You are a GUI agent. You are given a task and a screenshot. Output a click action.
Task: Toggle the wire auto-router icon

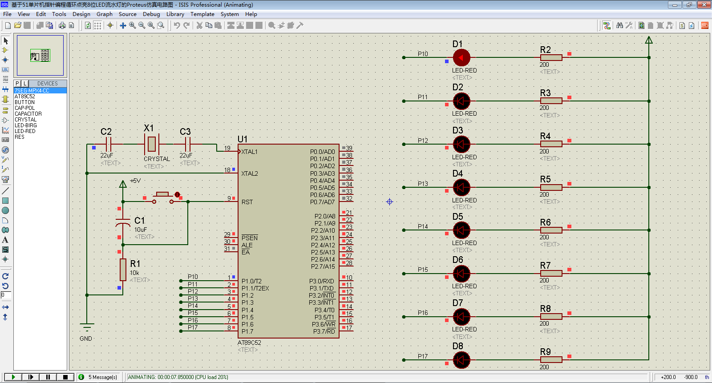point(607,25)
